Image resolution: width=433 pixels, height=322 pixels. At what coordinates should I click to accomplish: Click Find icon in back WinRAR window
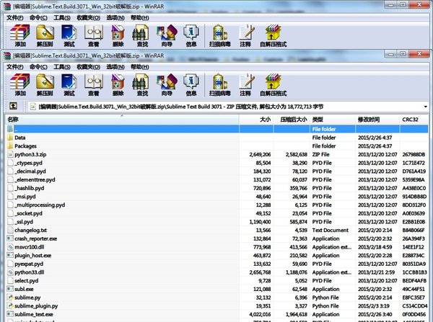coord(142,35)
